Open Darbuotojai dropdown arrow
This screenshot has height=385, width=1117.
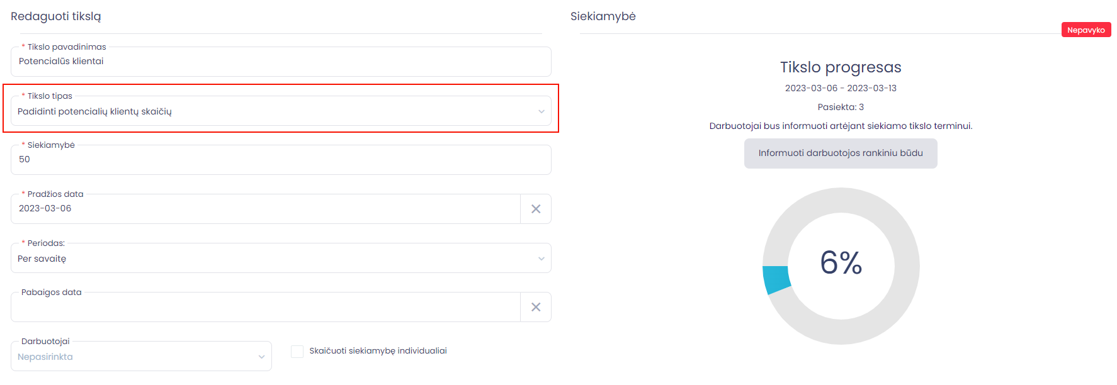tap(261, 357)
